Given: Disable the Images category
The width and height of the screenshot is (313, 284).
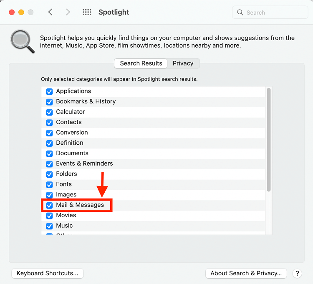Looking at the screenshot, I should pyautogui.click(x=49, y=195).
